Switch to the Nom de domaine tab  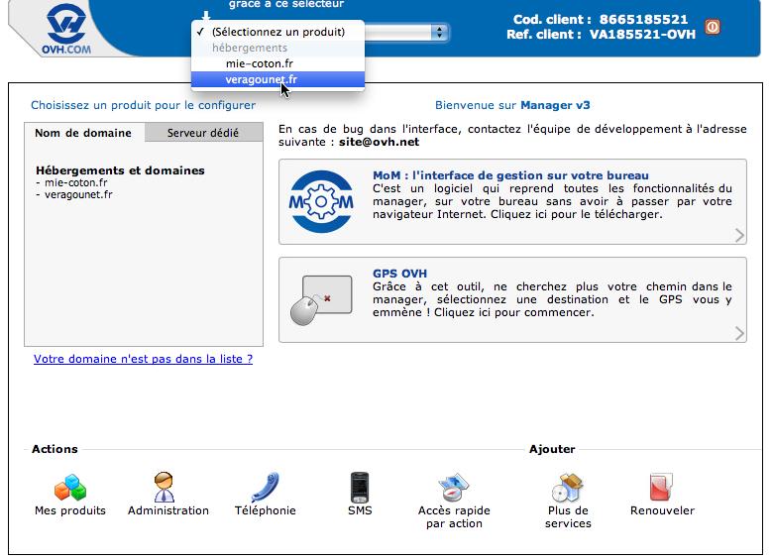tap(84, 133)
